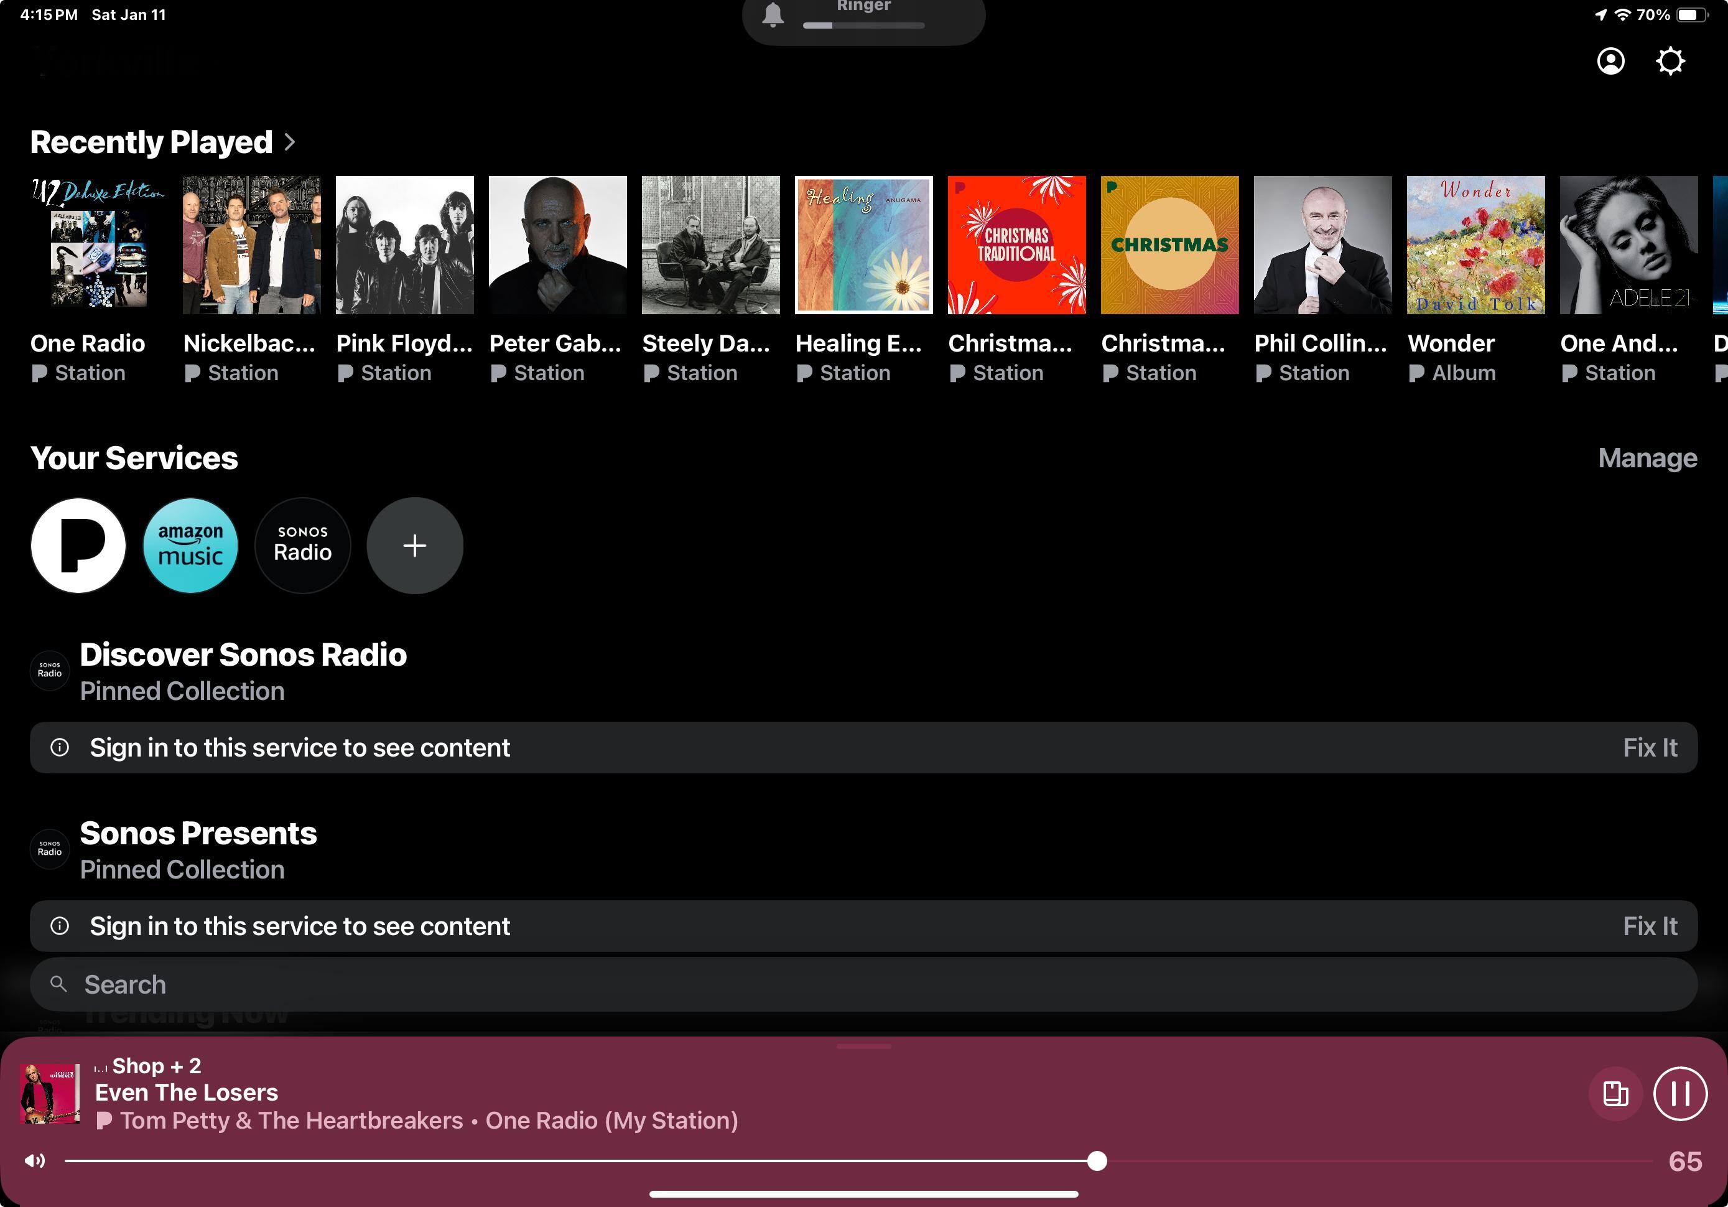Open the account profile icon
The width and height of the screenshot is (1728, 1207).
1610,61
